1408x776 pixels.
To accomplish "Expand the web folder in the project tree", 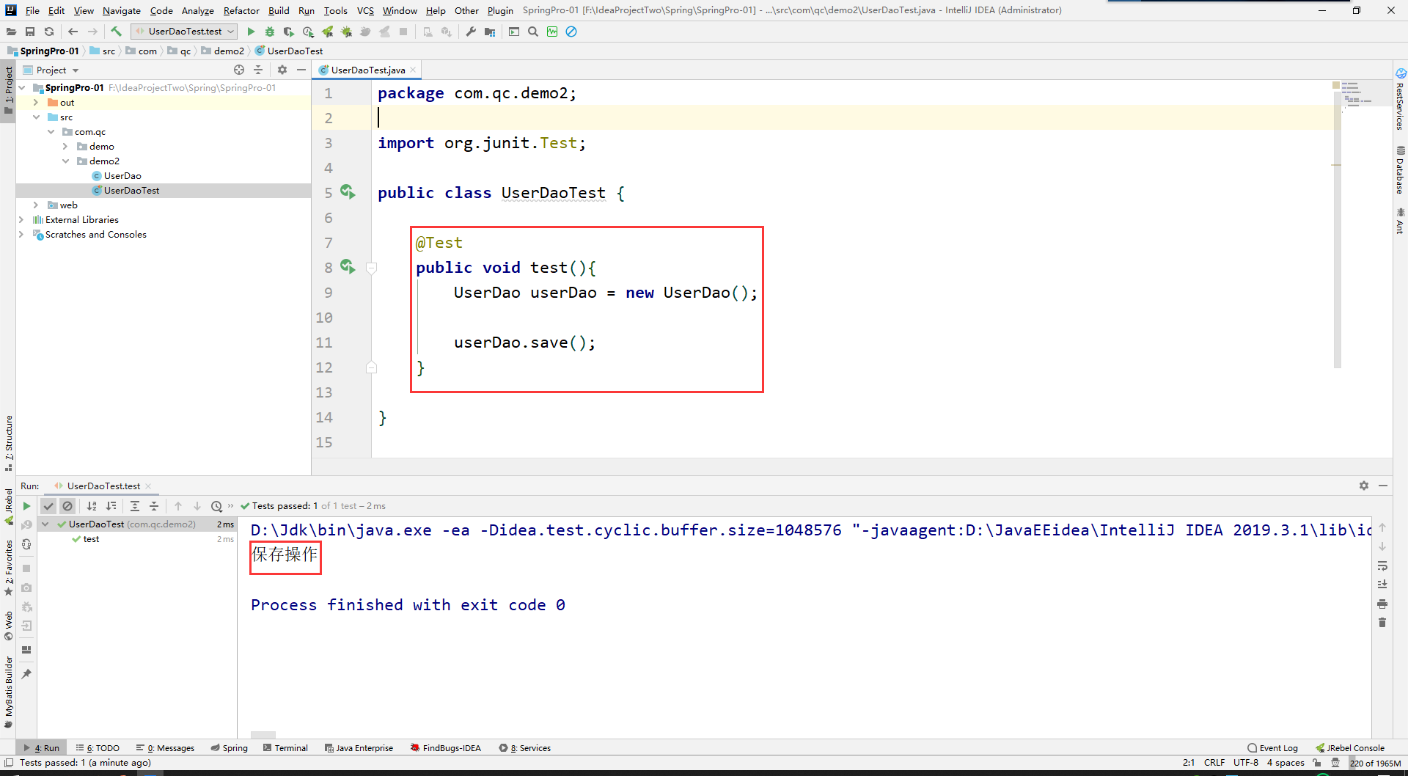I will tap(36, 205).
